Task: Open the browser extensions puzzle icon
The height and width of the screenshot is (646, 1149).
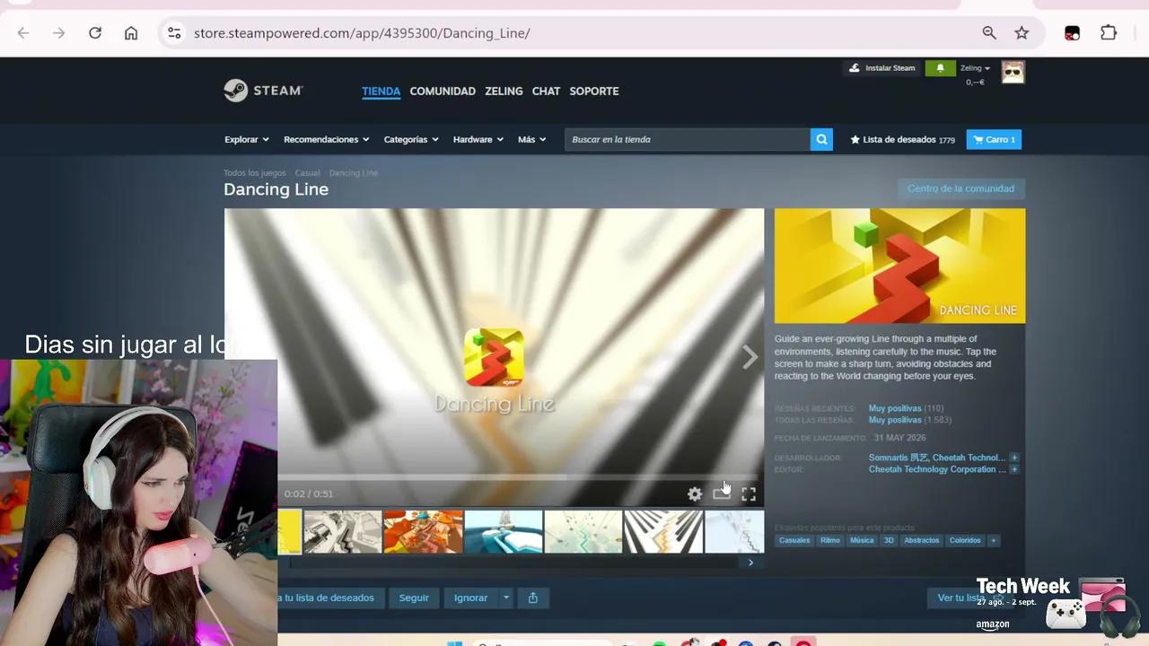Action: (1109, 33)
